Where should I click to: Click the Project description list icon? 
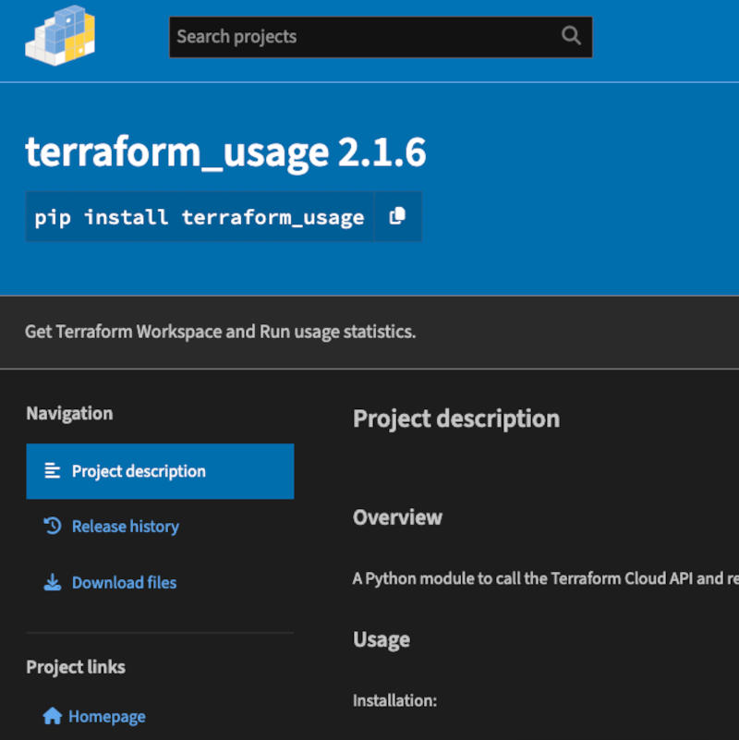[x=52, y=470]
